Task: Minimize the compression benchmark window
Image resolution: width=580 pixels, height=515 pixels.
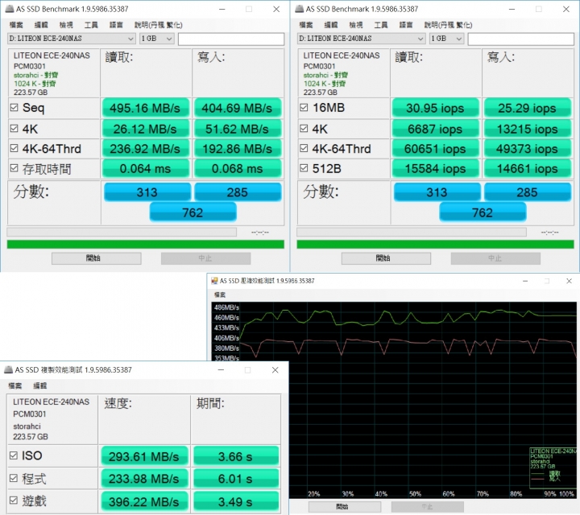Action: point(525,281)
